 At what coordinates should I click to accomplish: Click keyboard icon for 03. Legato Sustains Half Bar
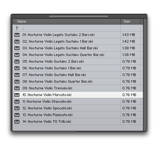tap(17, 48)
